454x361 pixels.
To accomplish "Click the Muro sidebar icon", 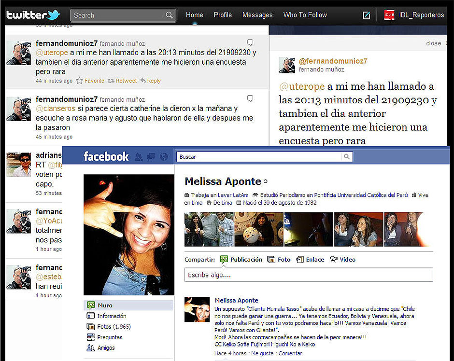I will click(x=91, y=305).
